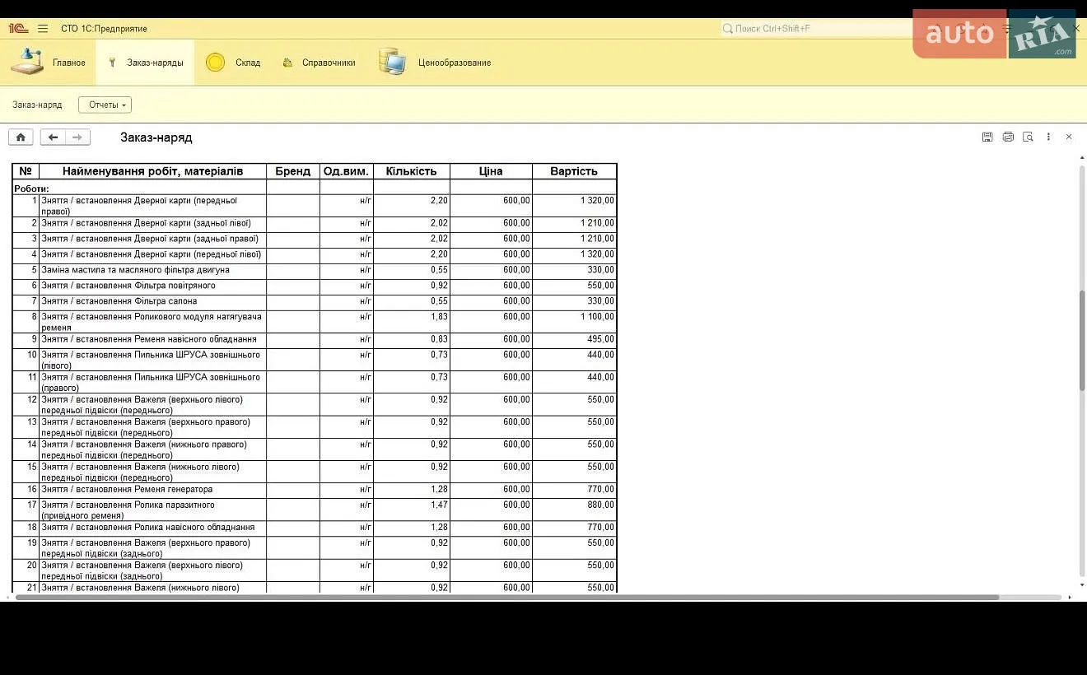The image size is (1087, 675).
Task: Select row Фільтра повітряного
Action: tap(314, 286)
